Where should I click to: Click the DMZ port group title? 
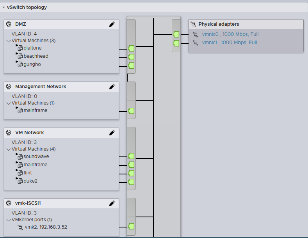(x=21, y=24)
